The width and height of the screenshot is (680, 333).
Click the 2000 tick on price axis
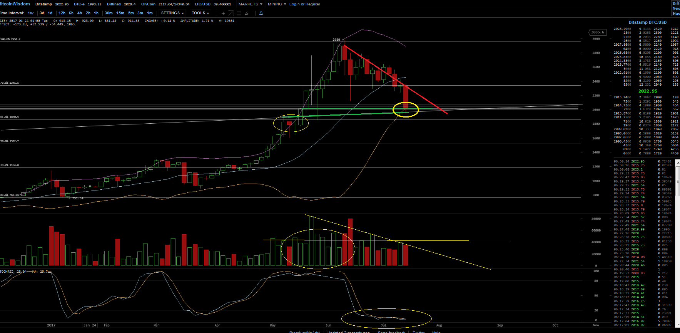[x=596, y=110]
